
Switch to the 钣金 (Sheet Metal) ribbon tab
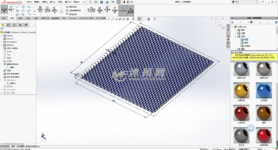(x=28, y=18)
